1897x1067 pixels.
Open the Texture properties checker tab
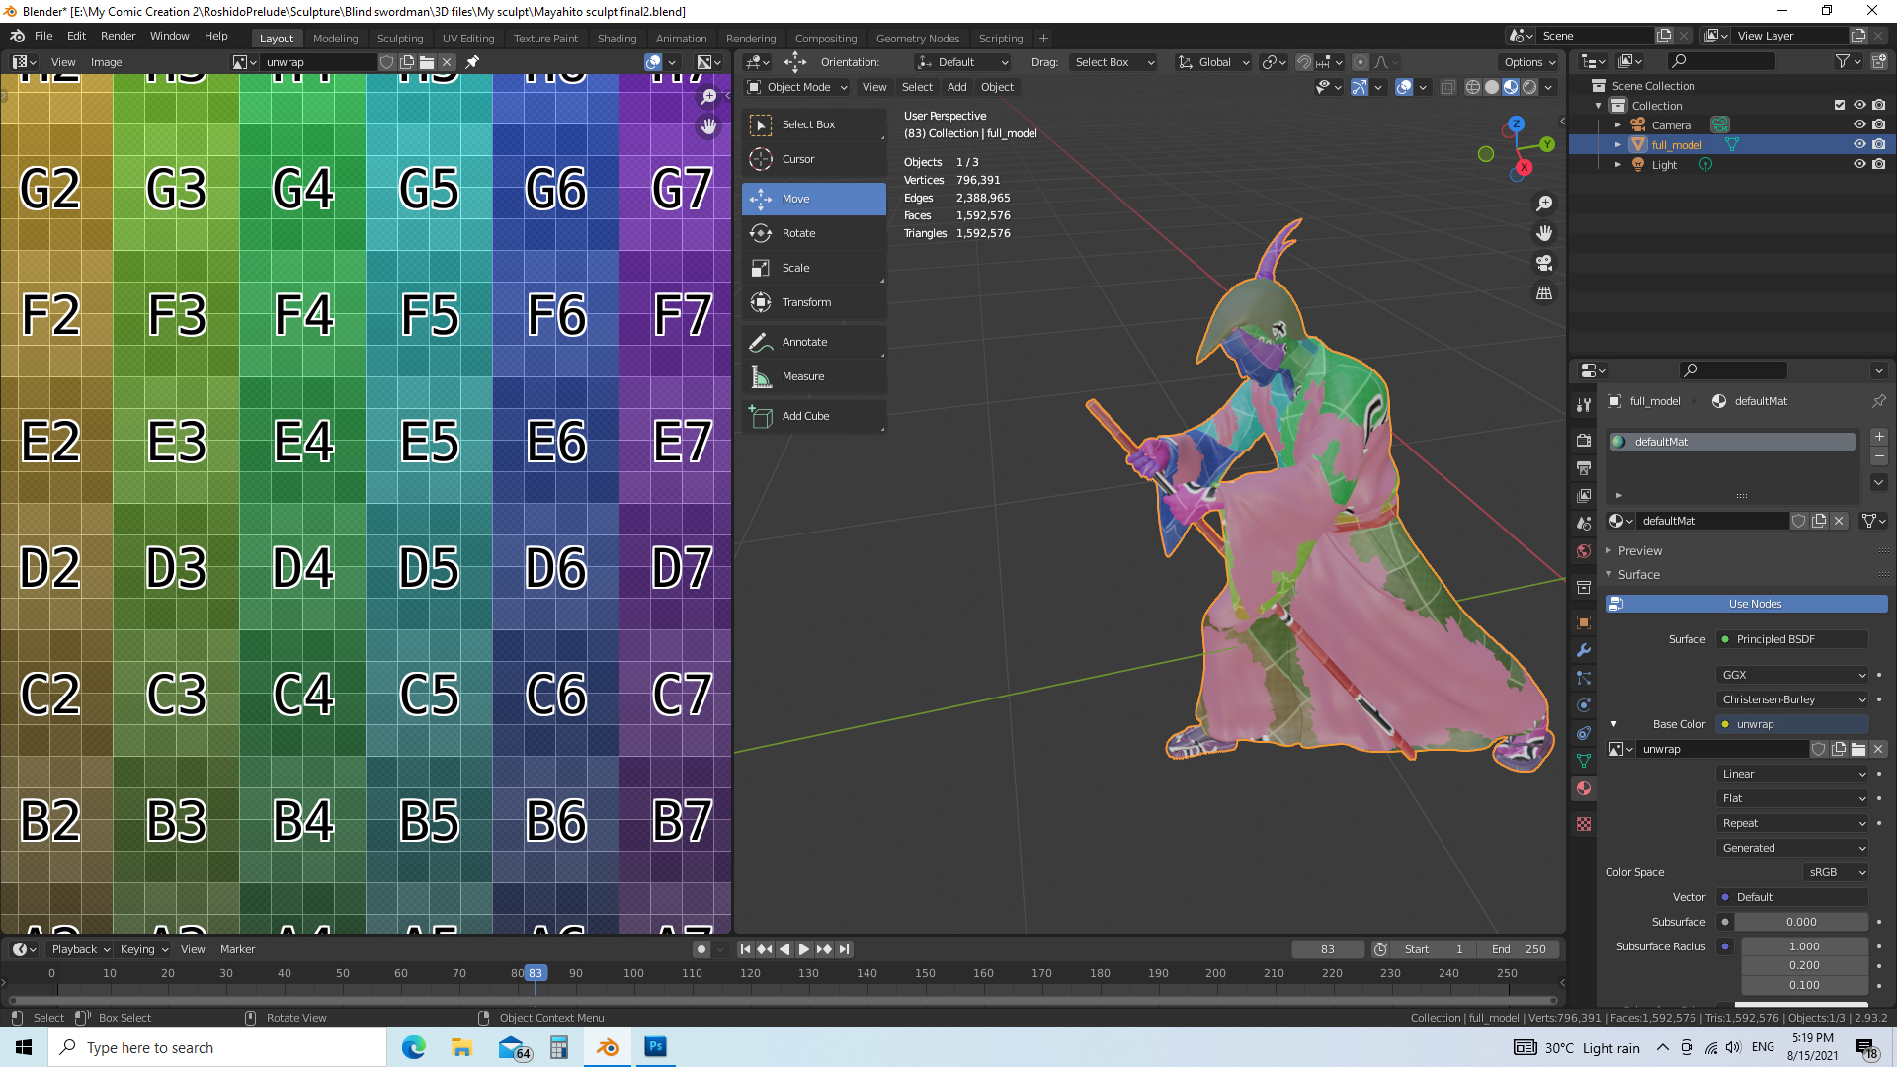pos(1584,824)
